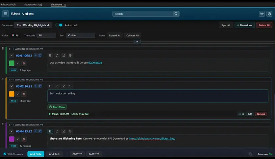This screenshot has width=275, height=159.
Task: Sync timecode icon for 00:02:16:21 task
Action: pos(40,86)
